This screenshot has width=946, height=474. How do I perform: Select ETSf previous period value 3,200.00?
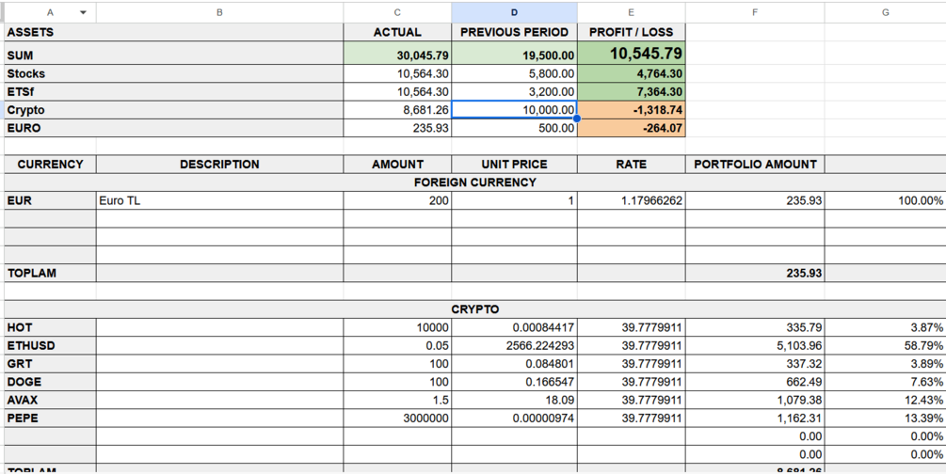coord(514,91)
